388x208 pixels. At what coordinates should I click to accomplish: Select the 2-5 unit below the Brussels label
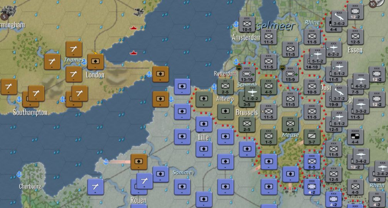(x=247, y=124)
